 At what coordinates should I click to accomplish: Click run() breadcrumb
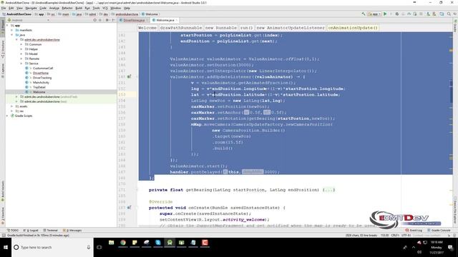[x=246, y=28]
